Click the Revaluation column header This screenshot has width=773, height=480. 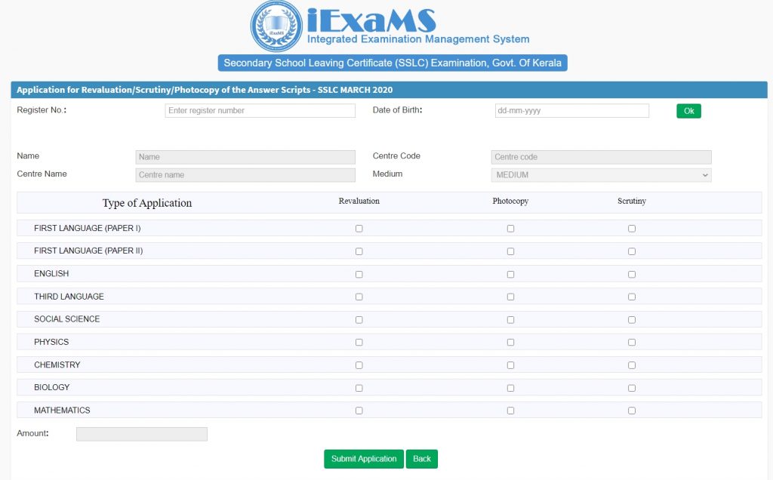point(359,201)
